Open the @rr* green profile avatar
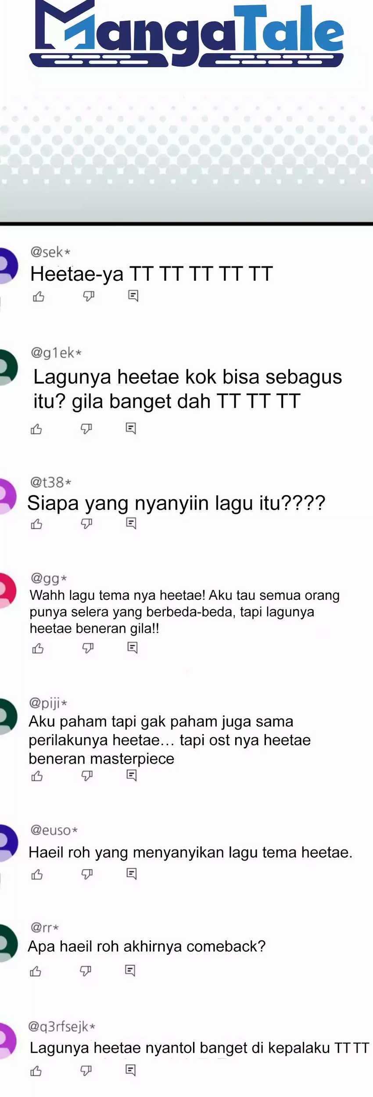 7,943
